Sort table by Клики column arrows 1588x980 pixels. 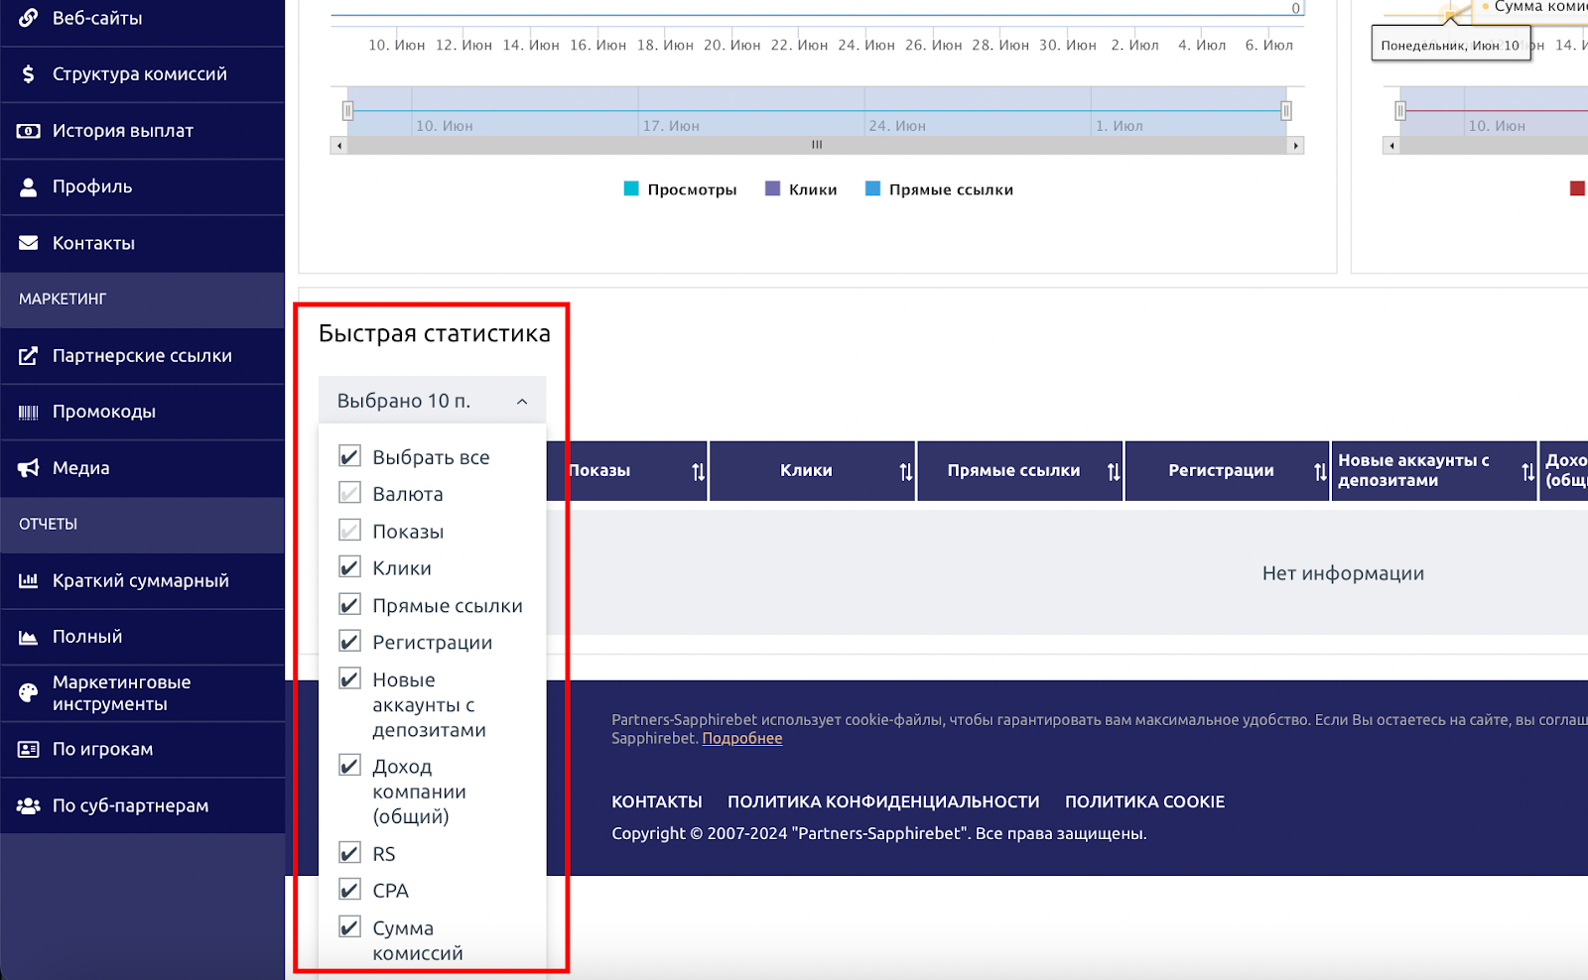point(905,472)
